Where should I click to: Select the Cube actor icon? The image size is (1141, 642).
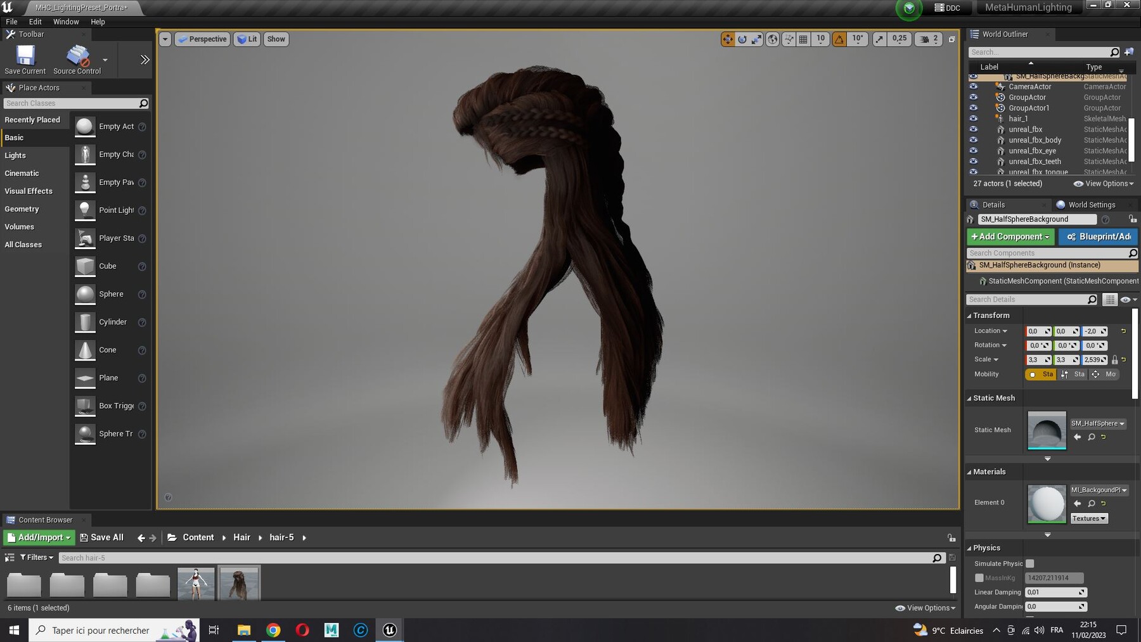[x=85, y=266]
